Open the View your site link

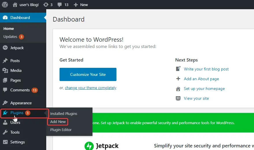click(x=196, y=98)
